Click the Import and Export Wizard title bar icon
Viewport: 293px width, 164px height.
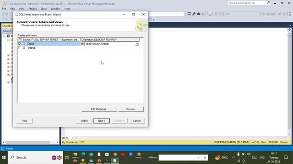coord(16,15)
